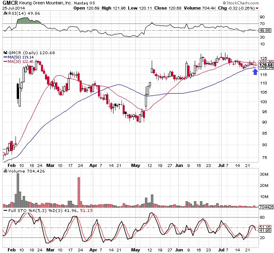Viewport: 274px width, 253px height.
Task: Click the red 51.15 value in STO label
Action: click(86, 210)
